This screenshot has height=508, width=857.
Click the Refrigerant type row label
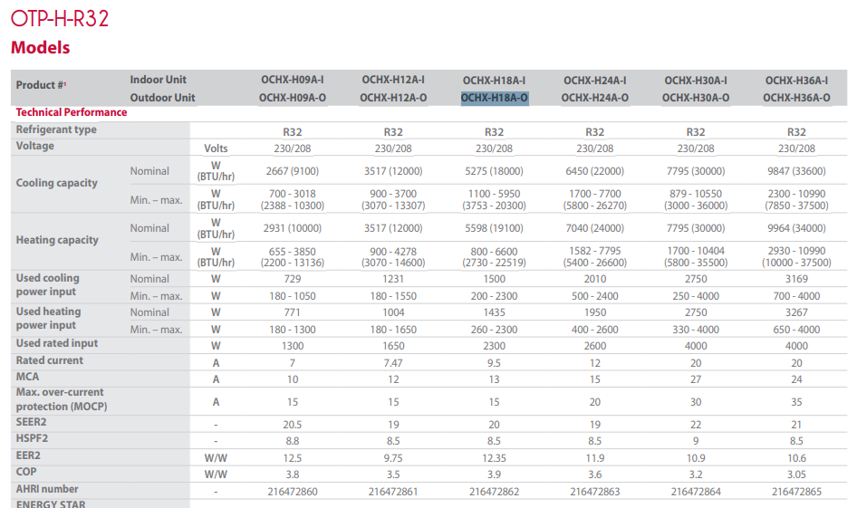coord(56,129)
